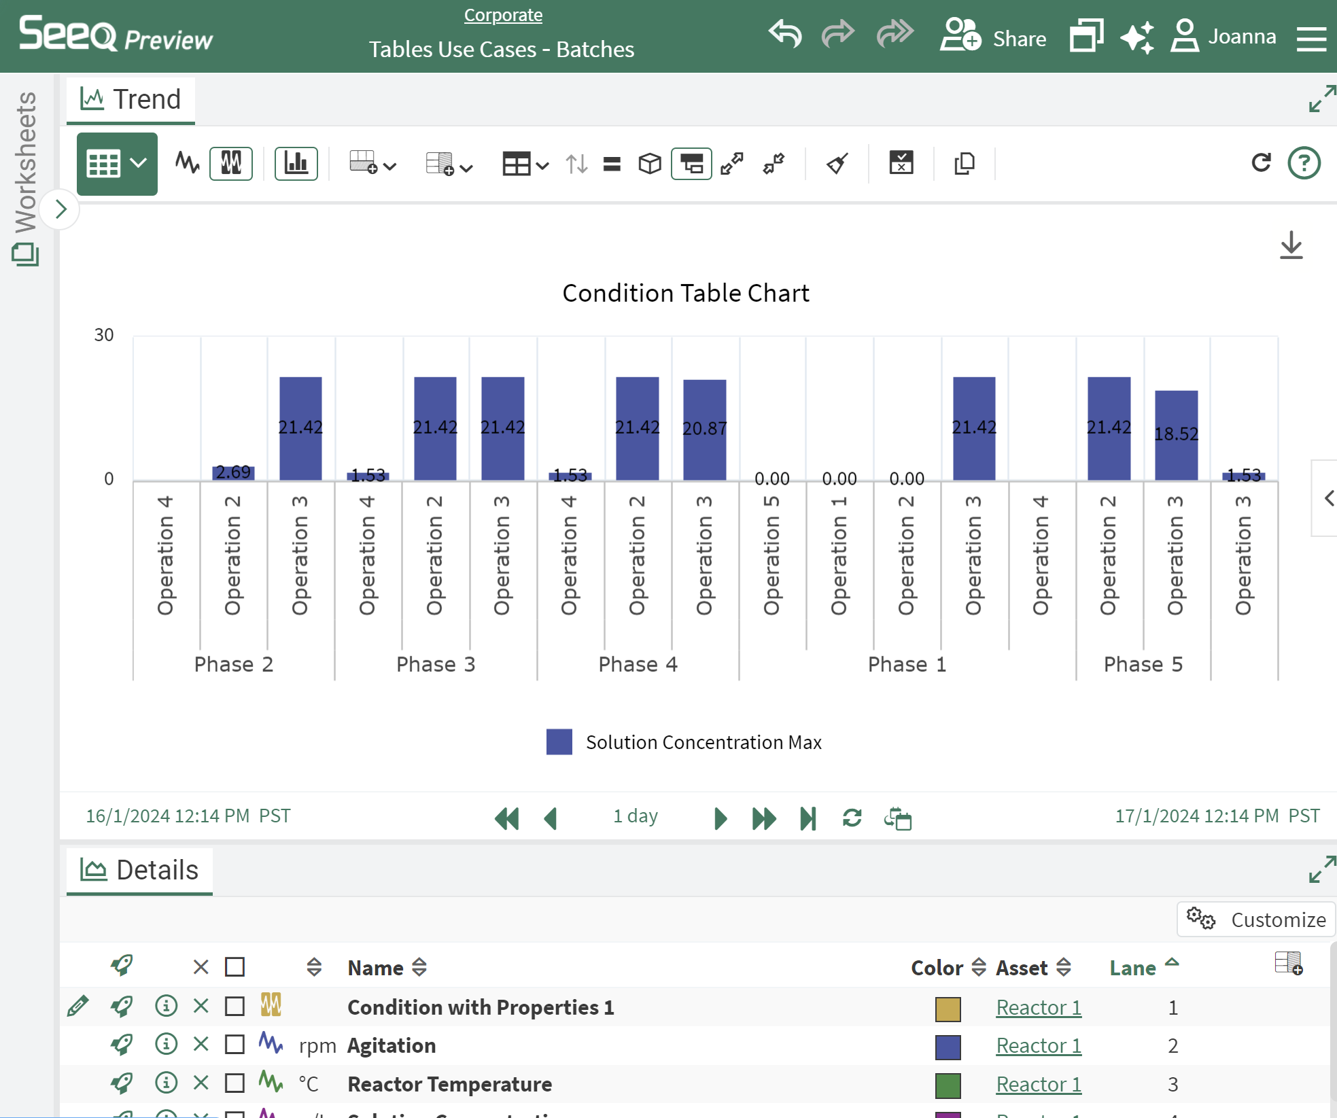Step forward half a display range
Screen dimensions: 1337x1118
(720, 818)
